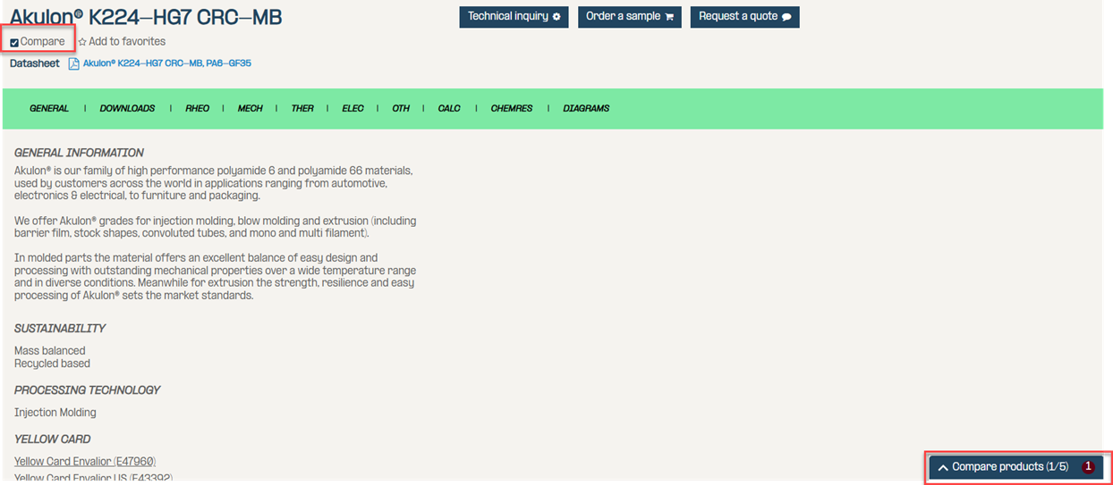Click the Add to favorites star icon
Image resolution: width=1113 pixels, height=485 pixels.
point(82,42)
